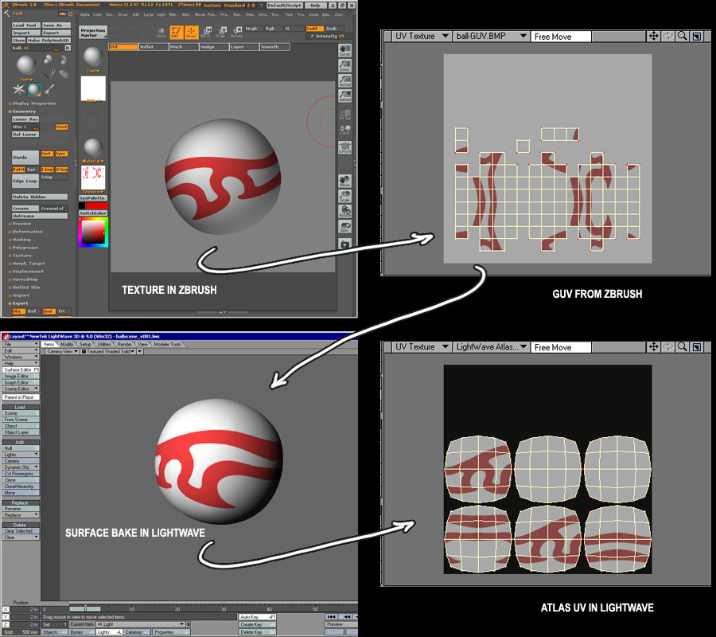Toggle Auto Key in LightWave Layout
The width and height of the screenshot is (716, 637).
tap(258, 617)
